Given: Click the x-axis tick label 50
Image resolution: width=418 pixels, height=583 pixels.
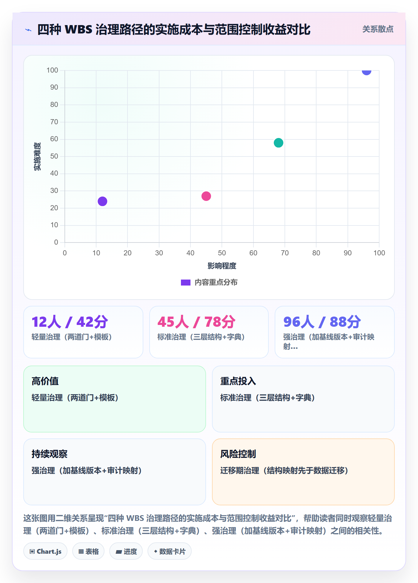Looking at the screenshot, I should click(222, 253).
